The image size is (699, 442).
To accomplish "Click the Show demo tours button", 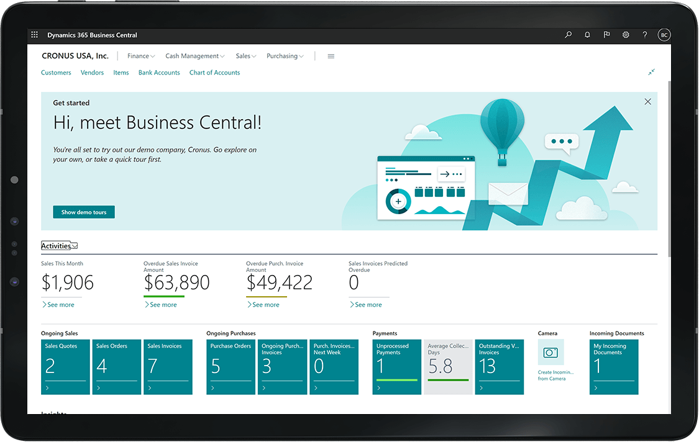I will coord(84,212).
